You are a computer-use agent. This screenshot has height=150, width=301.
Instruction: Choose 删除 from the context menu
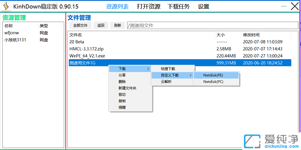click(x=130, y=82)
